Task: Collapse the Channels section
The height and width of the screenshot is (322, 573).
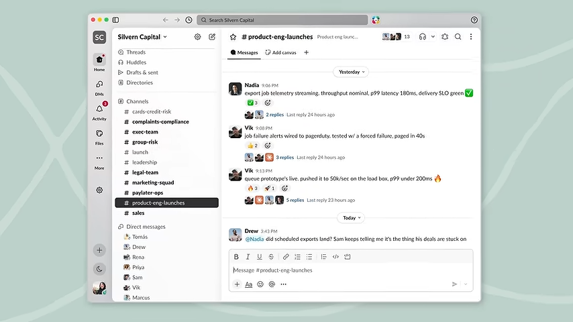Action: coord(138,101)
